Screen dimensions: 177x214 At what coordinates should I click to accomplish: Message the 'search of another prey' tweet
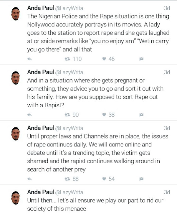(141, 179)
